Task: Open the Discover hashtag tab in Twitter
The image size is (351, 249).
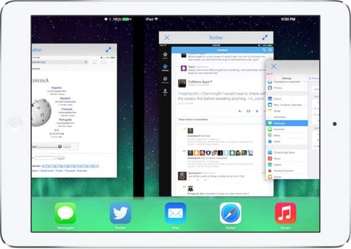Action: [x=165, y=80]
